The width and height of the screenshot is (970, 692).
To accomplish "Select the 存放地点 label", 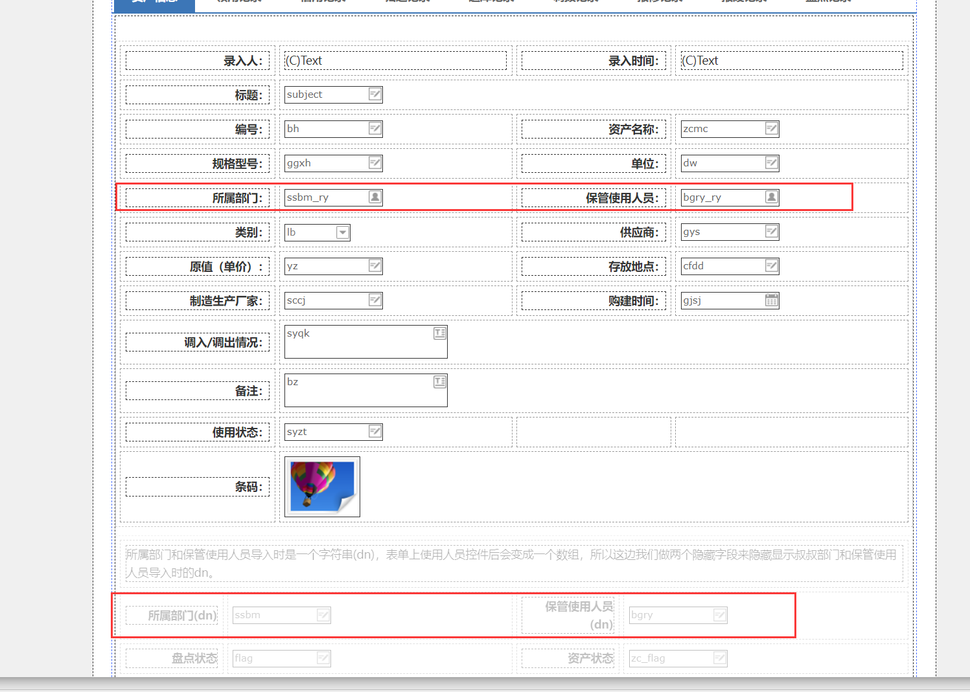I will point(594,267).
